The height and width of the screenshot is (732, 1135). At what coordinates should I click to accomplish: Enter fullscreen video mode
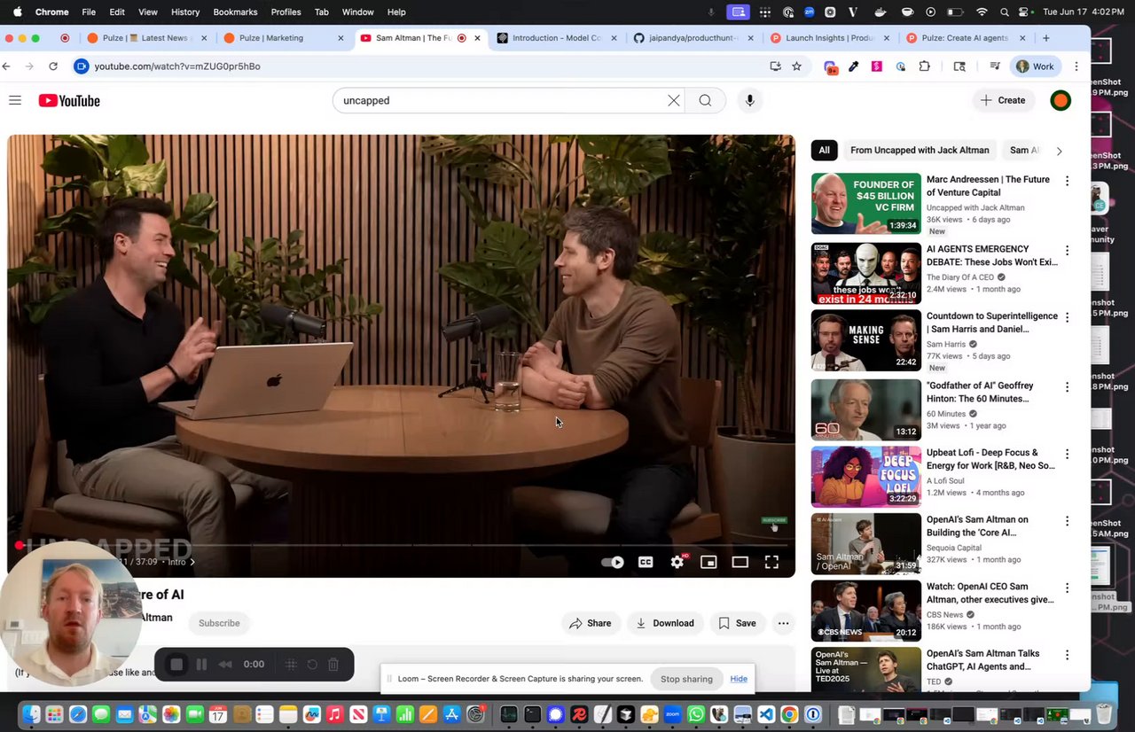point(771,562)
